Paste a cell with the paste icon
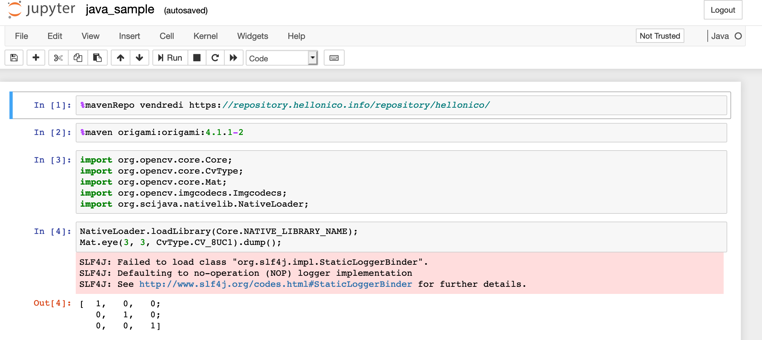Screen dimensions: 762x340 [98, 57]
